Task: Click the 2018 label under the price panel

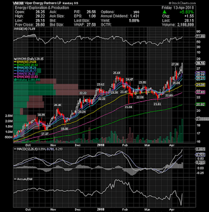Action: tap(101, 145)
